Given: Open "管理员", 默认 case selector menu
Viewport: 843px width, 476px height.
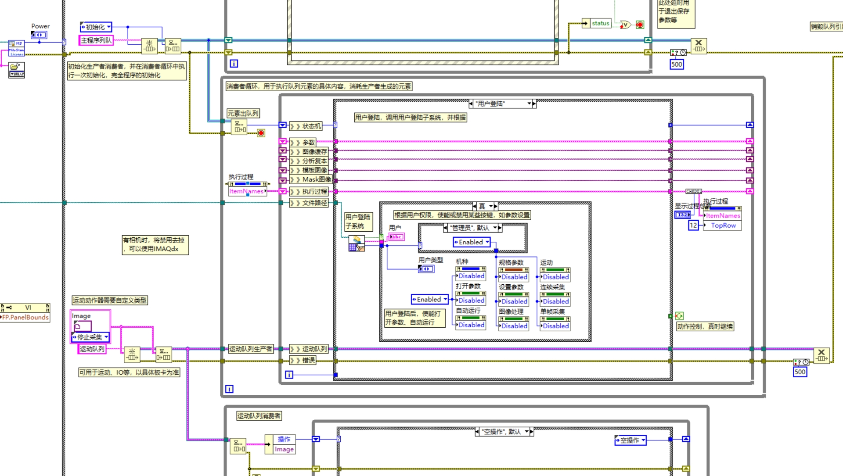Looking at the screenshot, I should pyautogui.click(x=495, y=228).
